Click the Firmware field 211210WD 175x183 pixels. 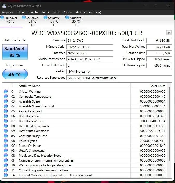(x=89, y=41)
